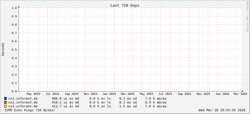
Task: Click the blue ns1.inforant.de legend swatch
Action: pos(6,98)
